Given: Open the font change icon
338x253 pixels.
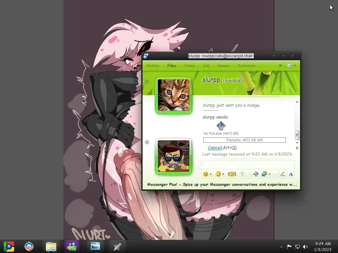Looking at the screenshot, I should [x=256, y=174].
